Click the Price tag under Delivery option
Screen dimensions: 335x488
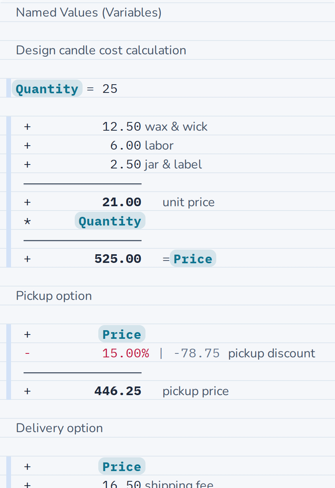pyautogui.click(x=122, y=466)
